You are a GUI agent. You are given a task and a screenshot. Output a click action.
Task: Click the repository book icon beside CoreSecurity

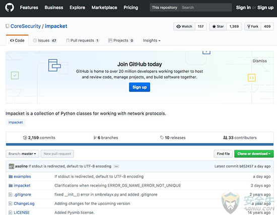click(7, 26)
